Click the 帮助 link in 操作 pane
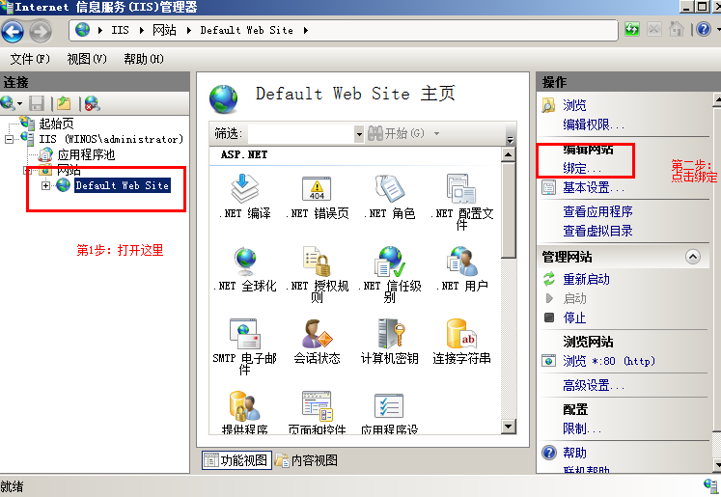This screenshot has height=497, width=721. pyautogui.click(x=575, y=453)
